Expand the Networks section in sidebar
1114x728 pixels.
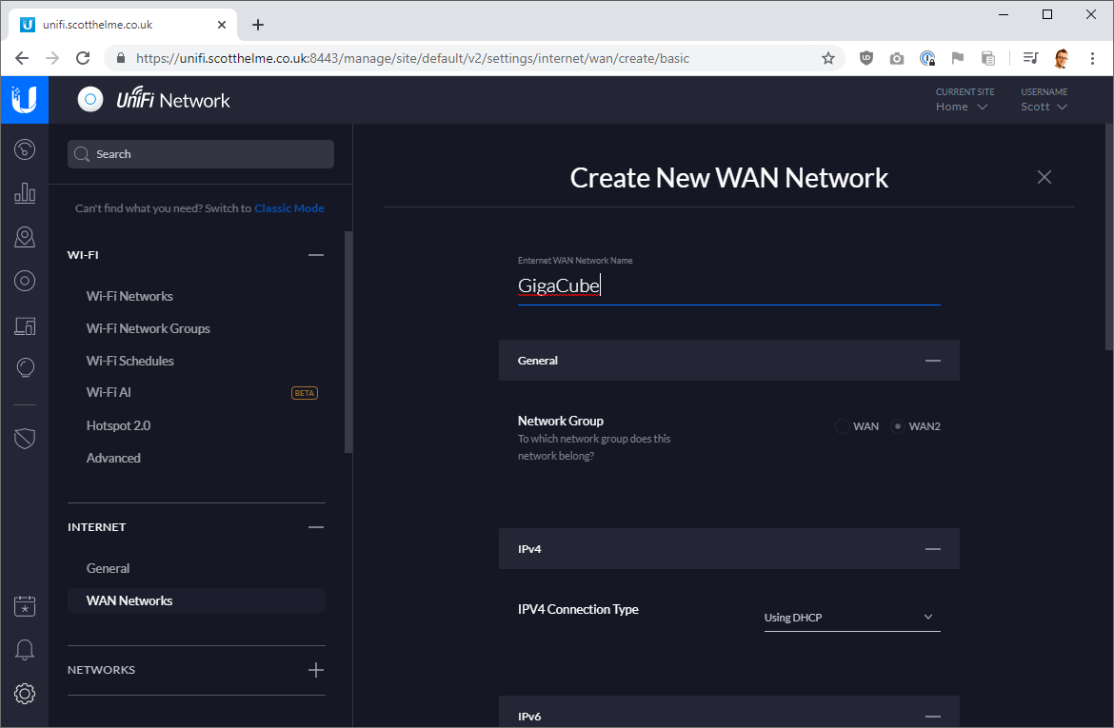[316, 670]
